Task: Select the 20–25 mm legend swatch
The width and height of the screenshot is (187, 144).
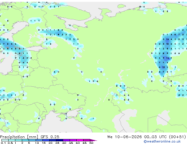Action: (x=53, y=140)
